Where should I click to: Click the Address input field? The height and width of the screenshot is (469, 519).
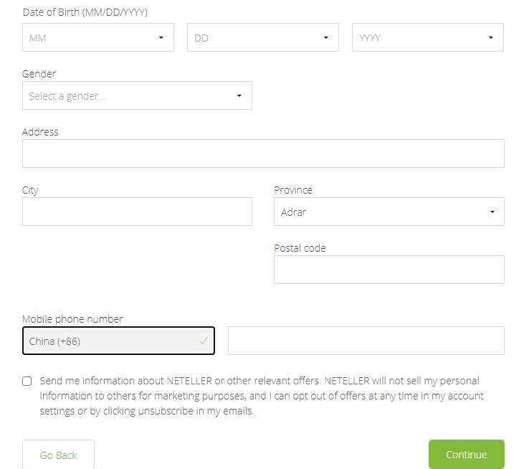263,153
